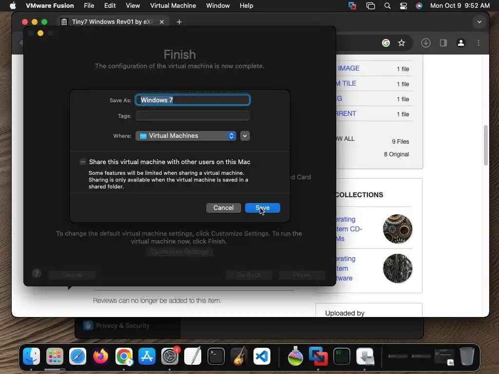Open Finder from the Dock
The width and height of the screenshot is (499, 374).
click(31, 356)
